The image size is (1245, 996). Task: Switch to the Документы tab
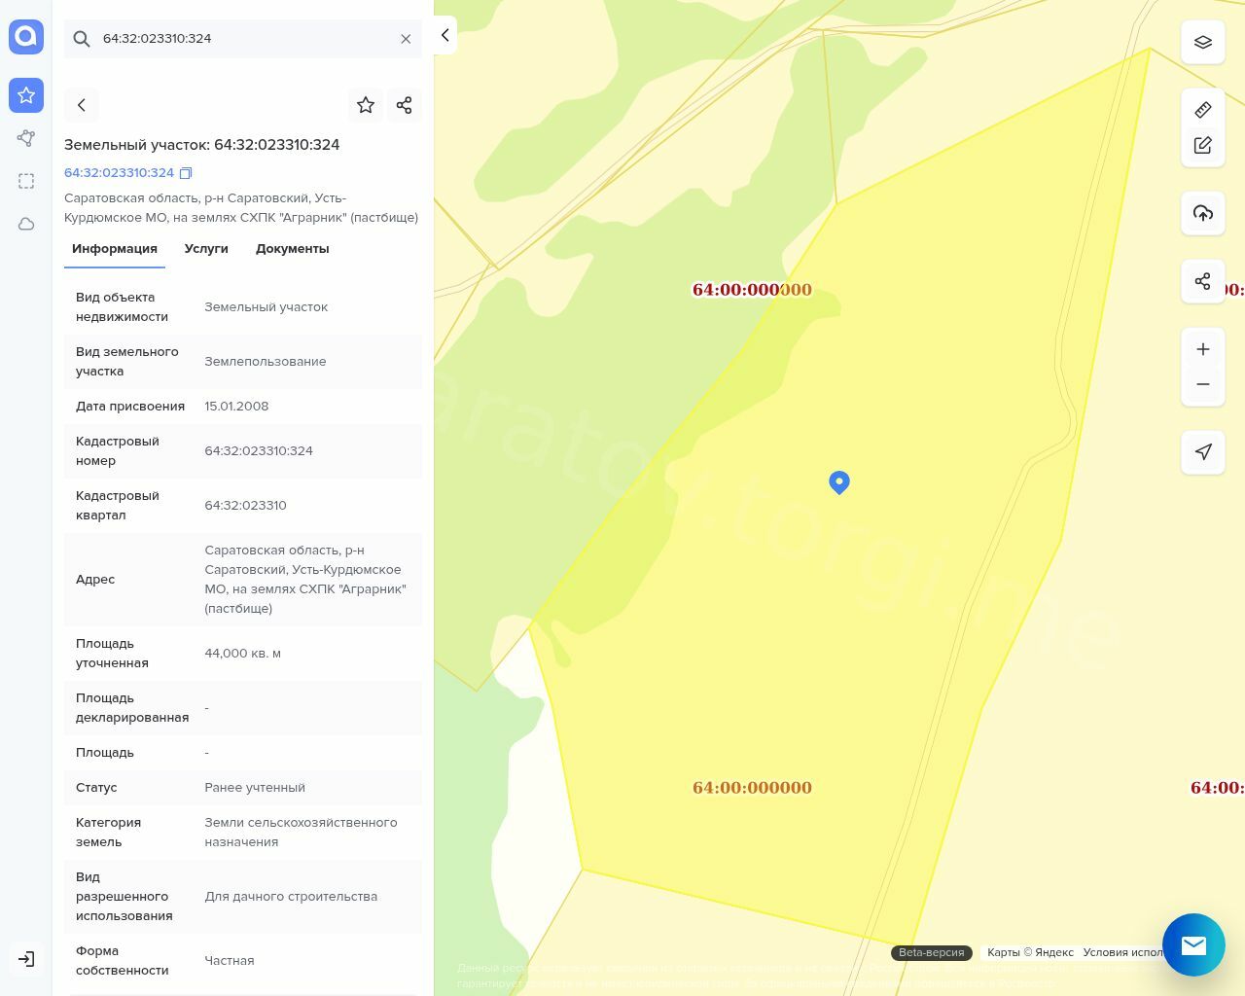pyautogui.click(x=292, y=249)
